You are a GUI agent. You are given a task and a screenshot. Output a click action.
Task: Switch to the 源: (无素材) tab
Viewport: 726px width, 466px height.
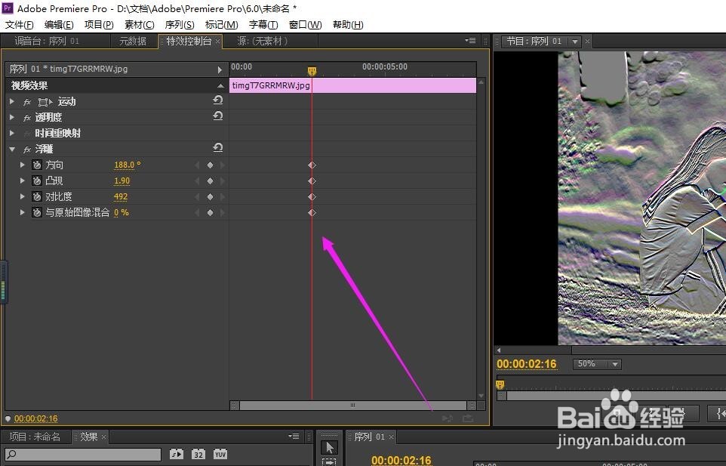(263, 42)
